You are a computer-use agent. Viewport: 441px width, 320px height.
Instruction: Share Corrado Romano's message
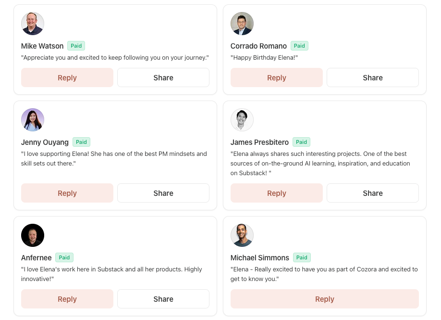(373, 77)
